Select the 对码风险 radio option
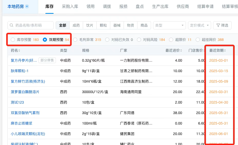This screenshot has height=145, width=238. 139,40
